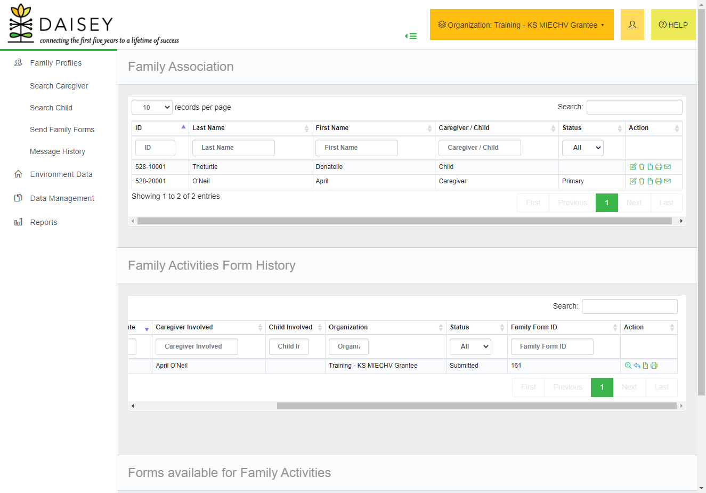Edit the Theturtle Donatello record

tap(633, 167)
